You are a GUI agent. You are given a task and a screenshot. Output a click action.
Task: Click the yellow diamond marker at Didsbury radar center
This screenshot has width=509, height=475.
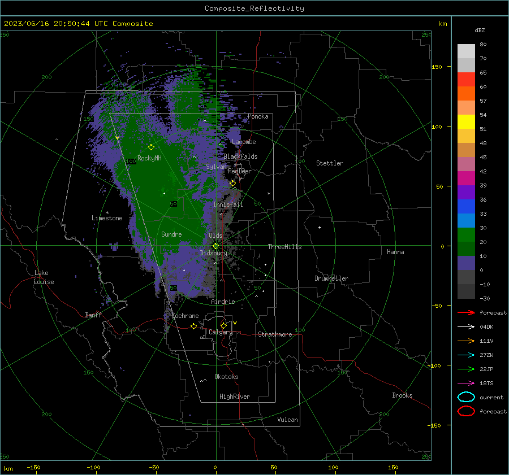pos(216,246)
